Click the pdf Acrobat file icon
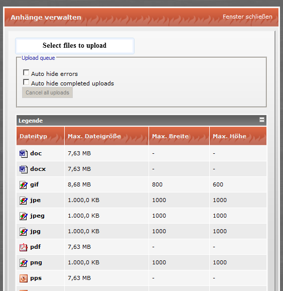 pos(24,247)
